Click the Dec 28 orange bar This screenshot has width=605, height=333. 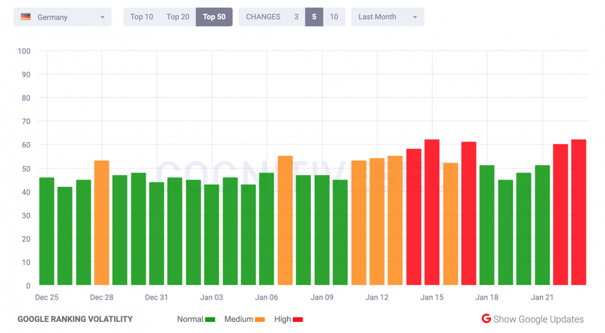coord(102,223)
